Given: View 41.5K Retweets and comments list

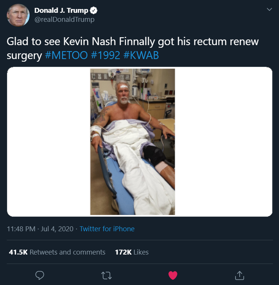Looking at the screenshot, I should tap(57, 252).
